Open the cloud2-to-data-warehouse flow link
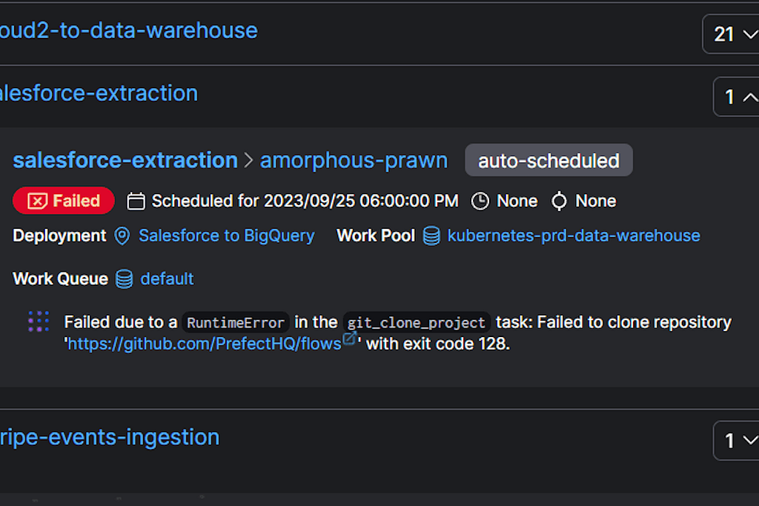759x506 pixels. (128, 30)
